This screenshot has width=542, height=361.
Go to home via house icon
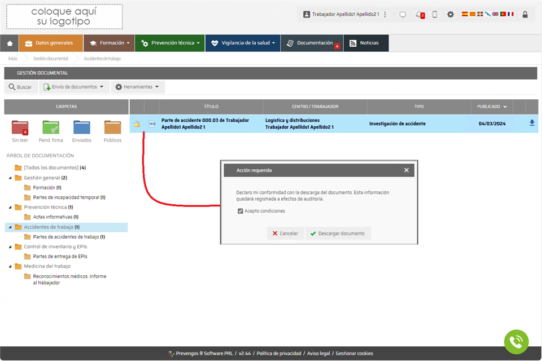(10, 43)
